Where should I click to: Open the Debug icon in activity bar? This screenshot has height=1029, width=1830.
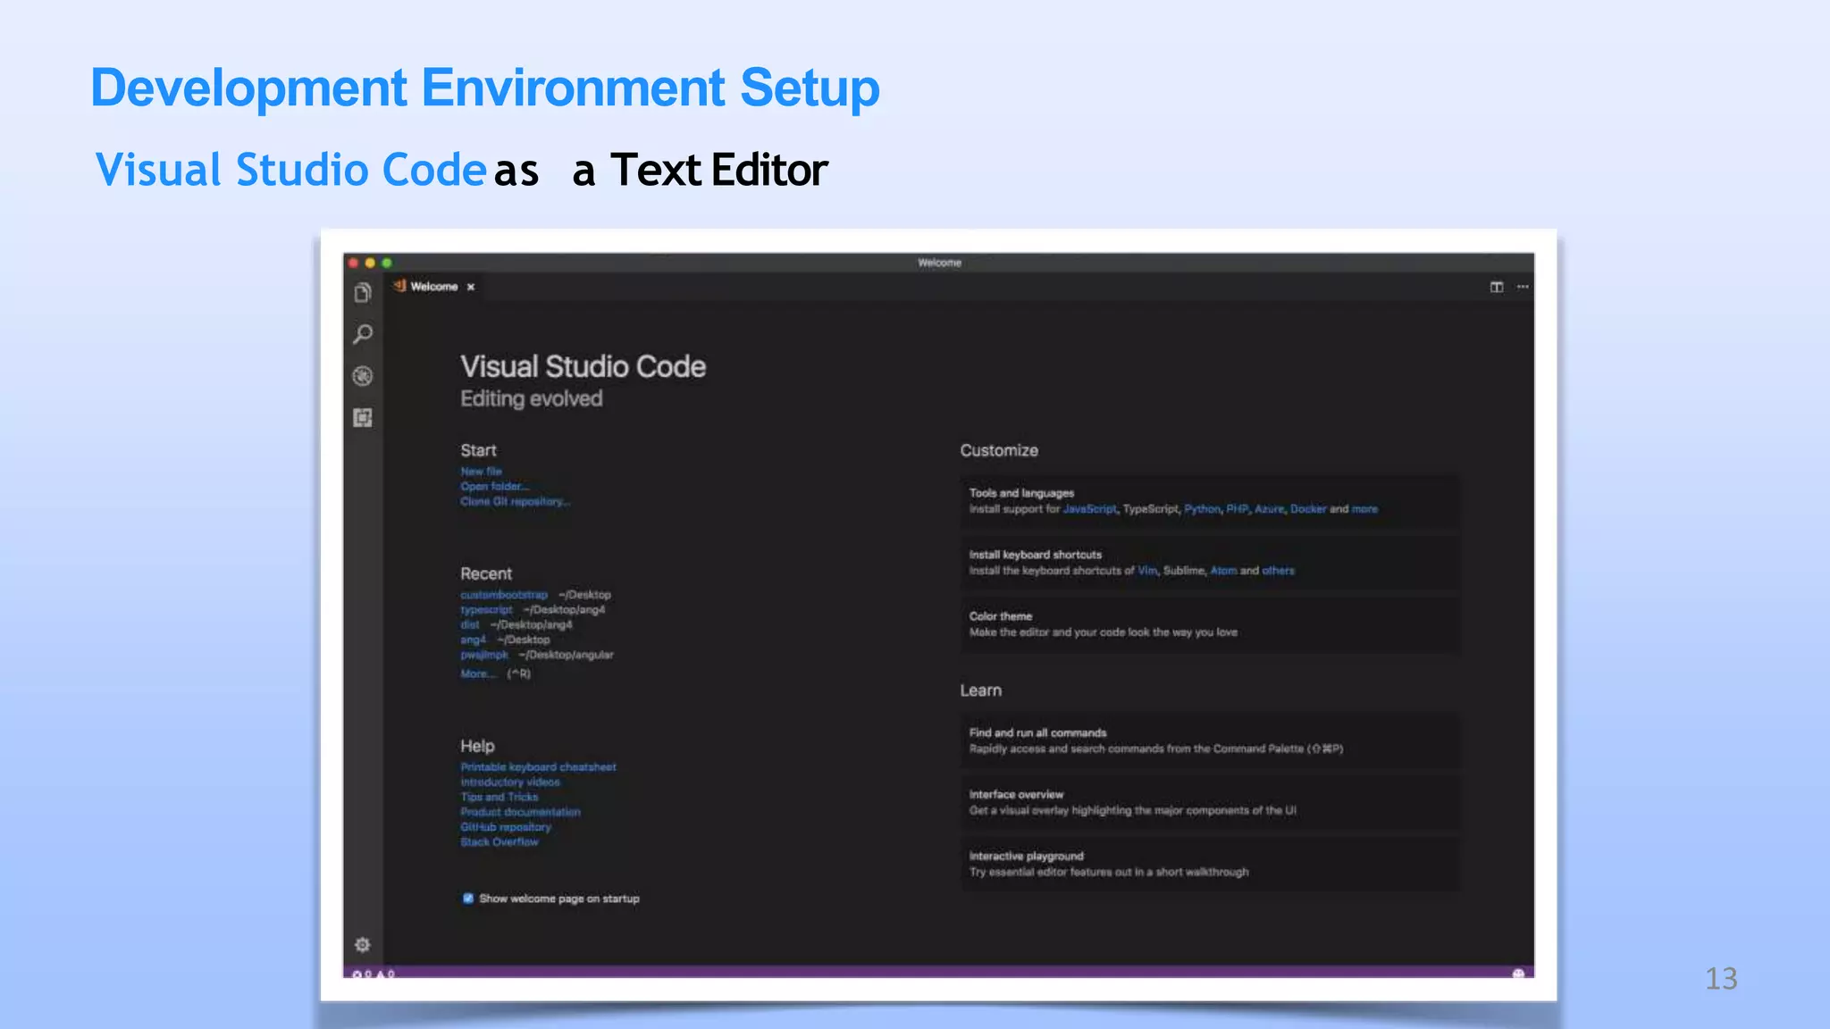[x=362, y=376]
